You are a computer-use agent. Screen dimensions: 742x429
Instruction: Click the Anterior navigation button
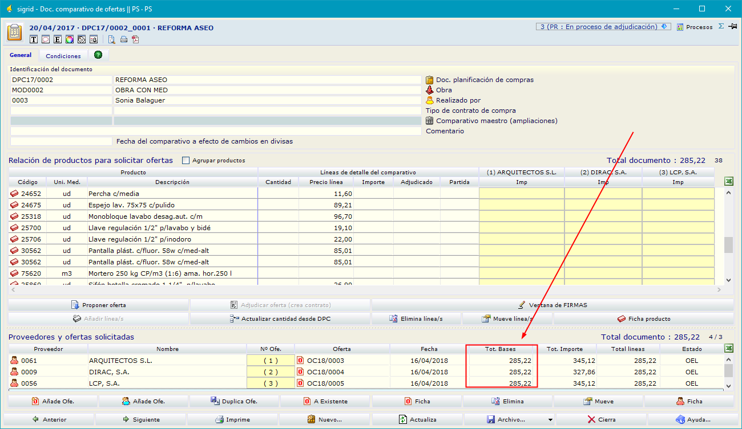(x=49, y=419)
